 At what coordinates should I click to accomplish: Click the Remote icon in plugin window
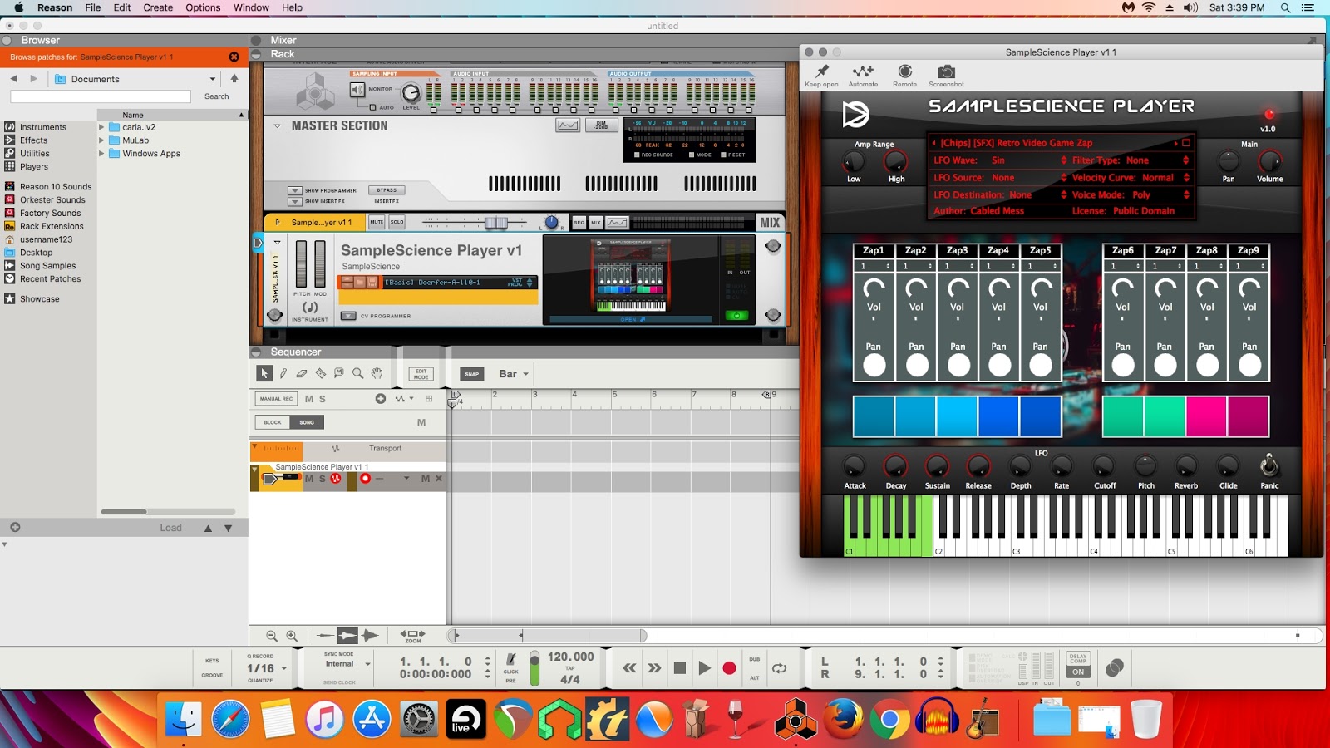(905, 71)
